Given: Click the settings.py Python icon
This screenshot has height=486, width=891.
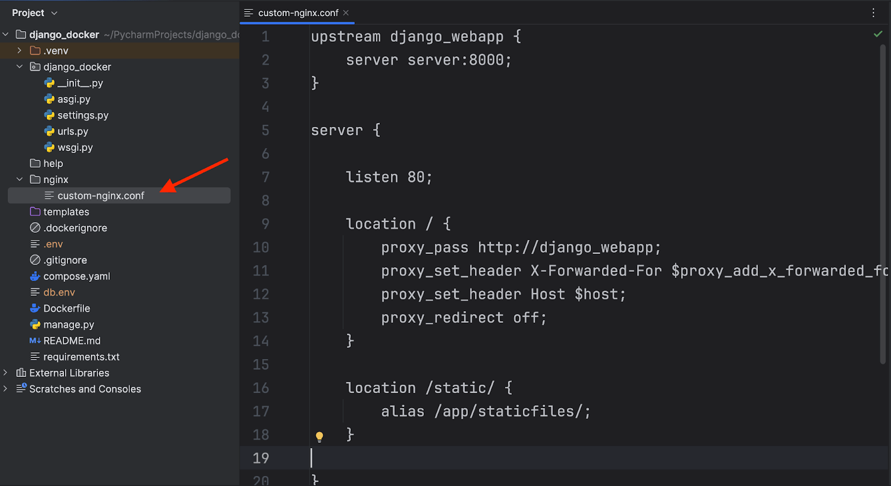Looking at the screenshot, I should coord(50,115).
